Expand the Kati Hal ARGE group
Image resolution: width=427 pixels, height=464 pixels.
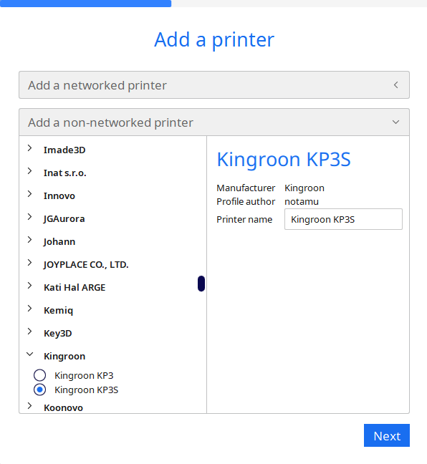[29, 286]
